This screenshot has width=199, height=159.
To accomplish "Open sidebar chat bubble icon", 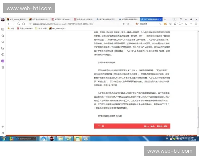I will [3, 55].
